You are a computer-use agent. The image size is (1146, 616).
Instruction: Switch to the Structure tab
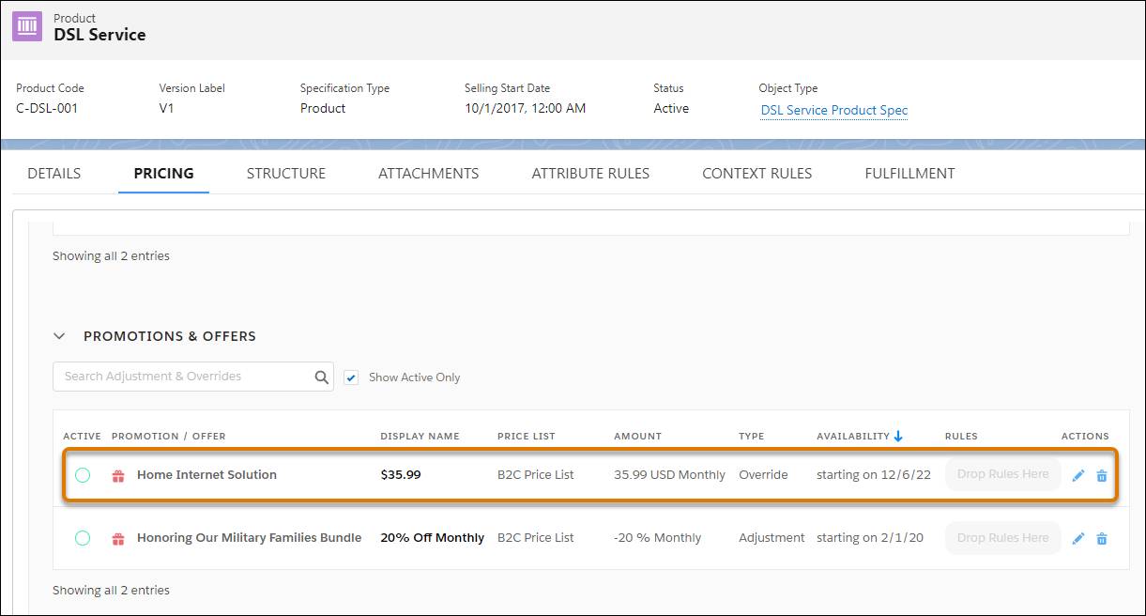pos(286,174)
